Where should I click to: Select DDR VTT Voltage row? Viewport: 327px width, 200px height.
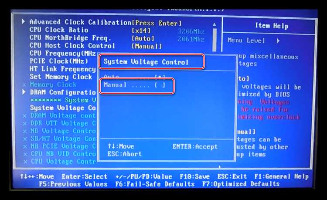[63, 123]
